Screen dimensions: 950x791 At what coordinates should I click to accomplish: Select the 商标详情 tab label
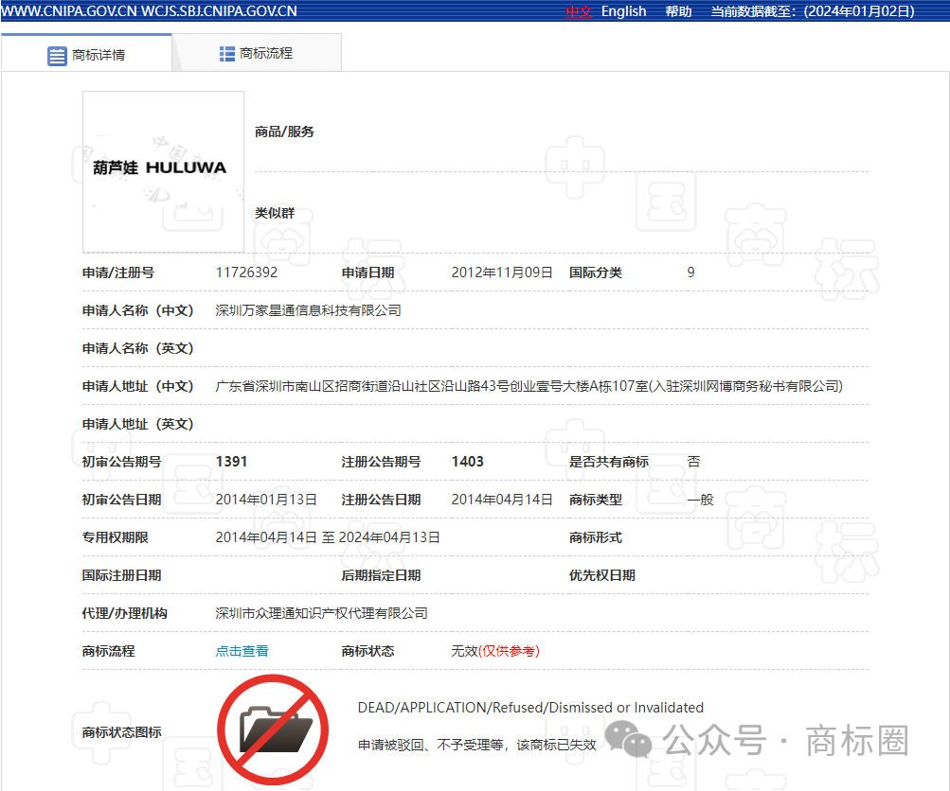pos(99,55)
